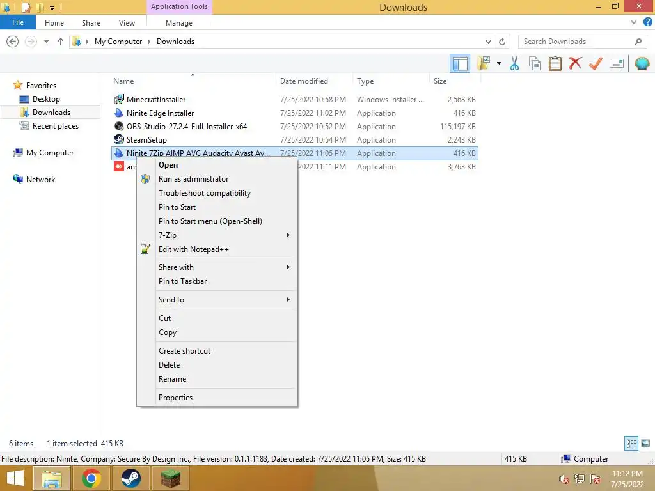Open the Windows Start button
This screenshot has height=491, width=655.
(x=15, y=478)
